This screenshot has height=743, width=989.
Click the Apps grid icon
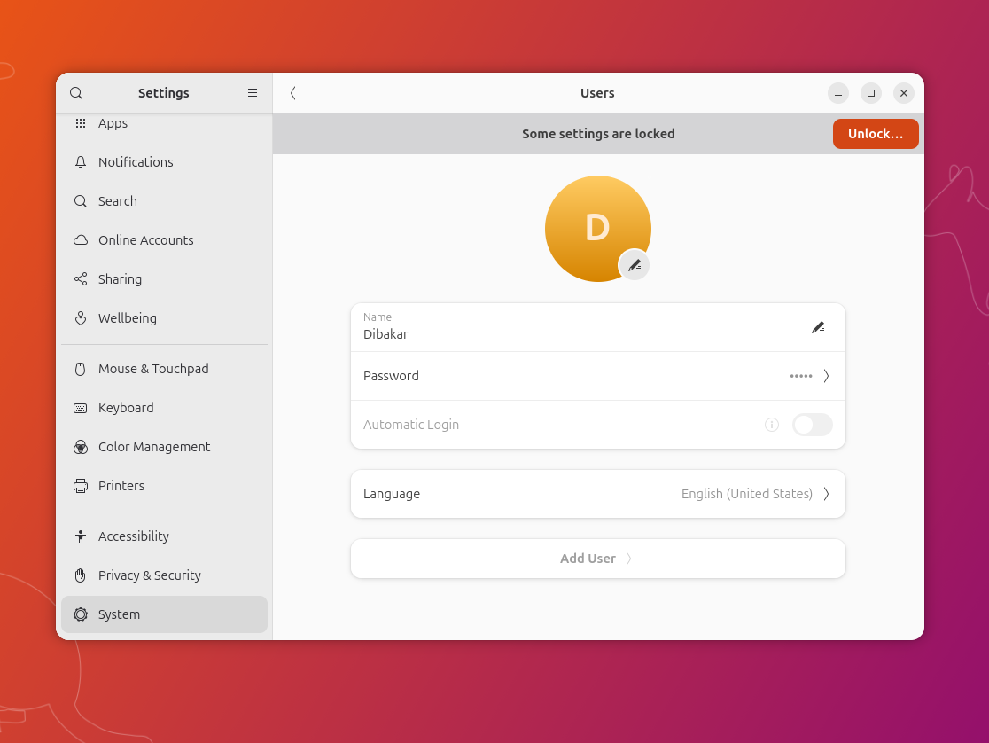81,123
